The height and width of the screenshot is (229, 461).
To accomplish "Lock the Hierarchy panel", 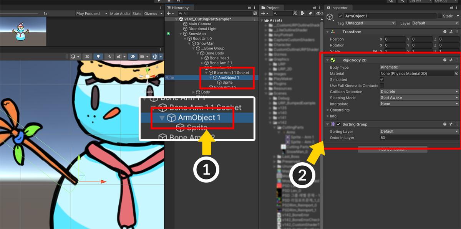I will point(250,8).
